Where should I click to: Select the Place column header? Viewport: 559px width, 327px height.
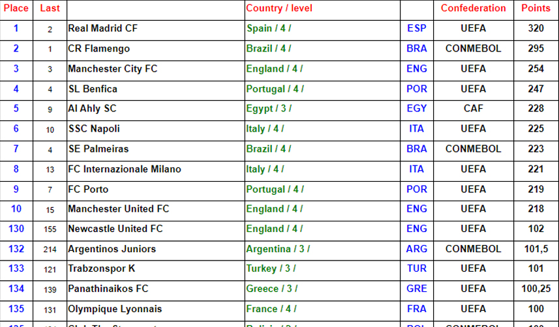click(16, 8)
